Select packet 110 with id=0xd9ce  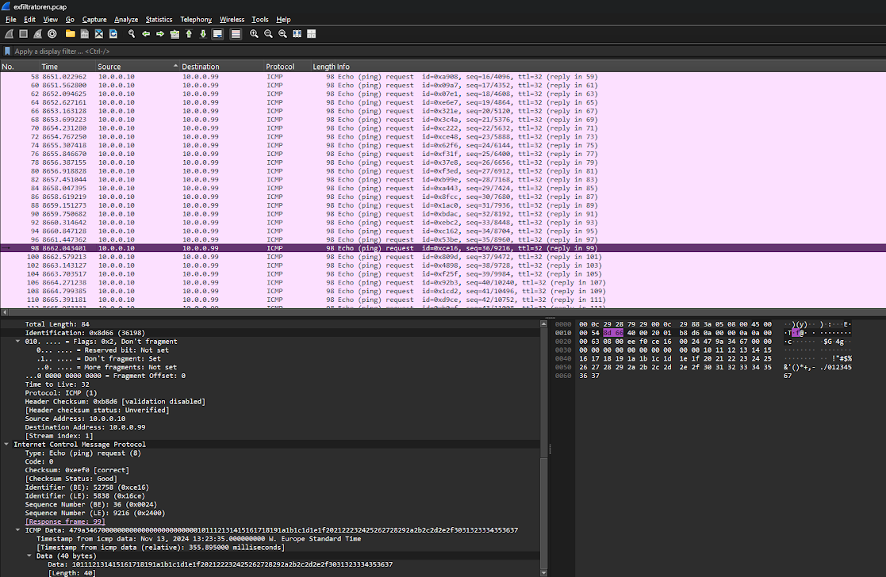click(443, 300)
